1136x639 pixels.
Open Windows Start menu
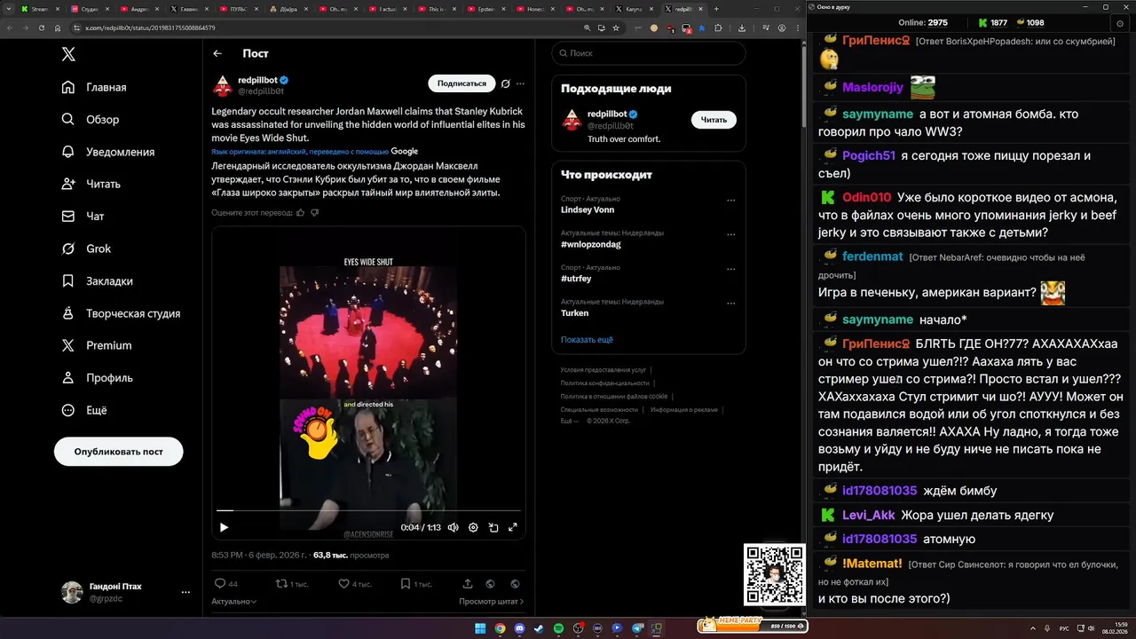(480, 628)
